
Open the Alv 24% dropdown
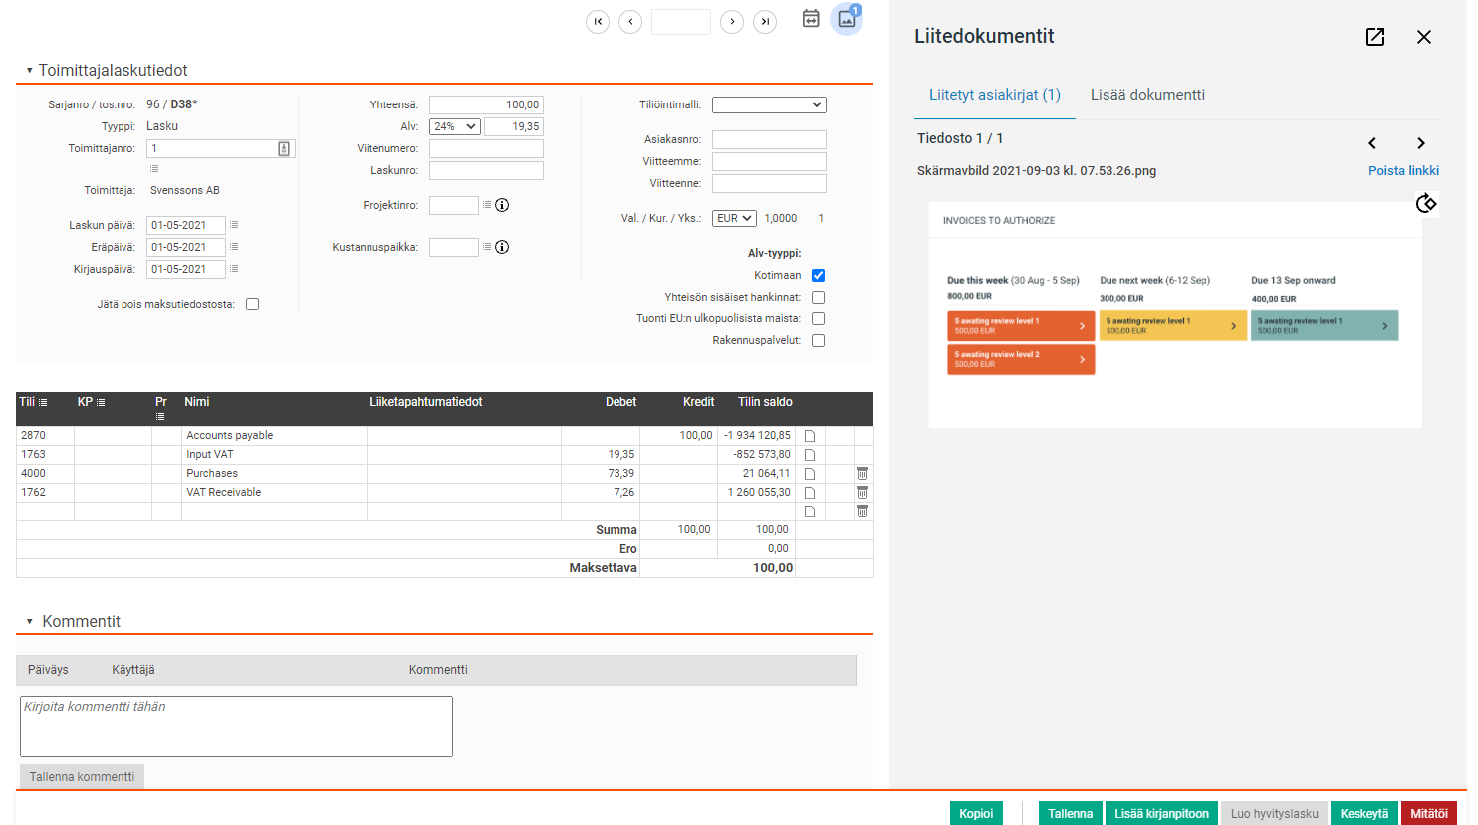coord(455,127)
